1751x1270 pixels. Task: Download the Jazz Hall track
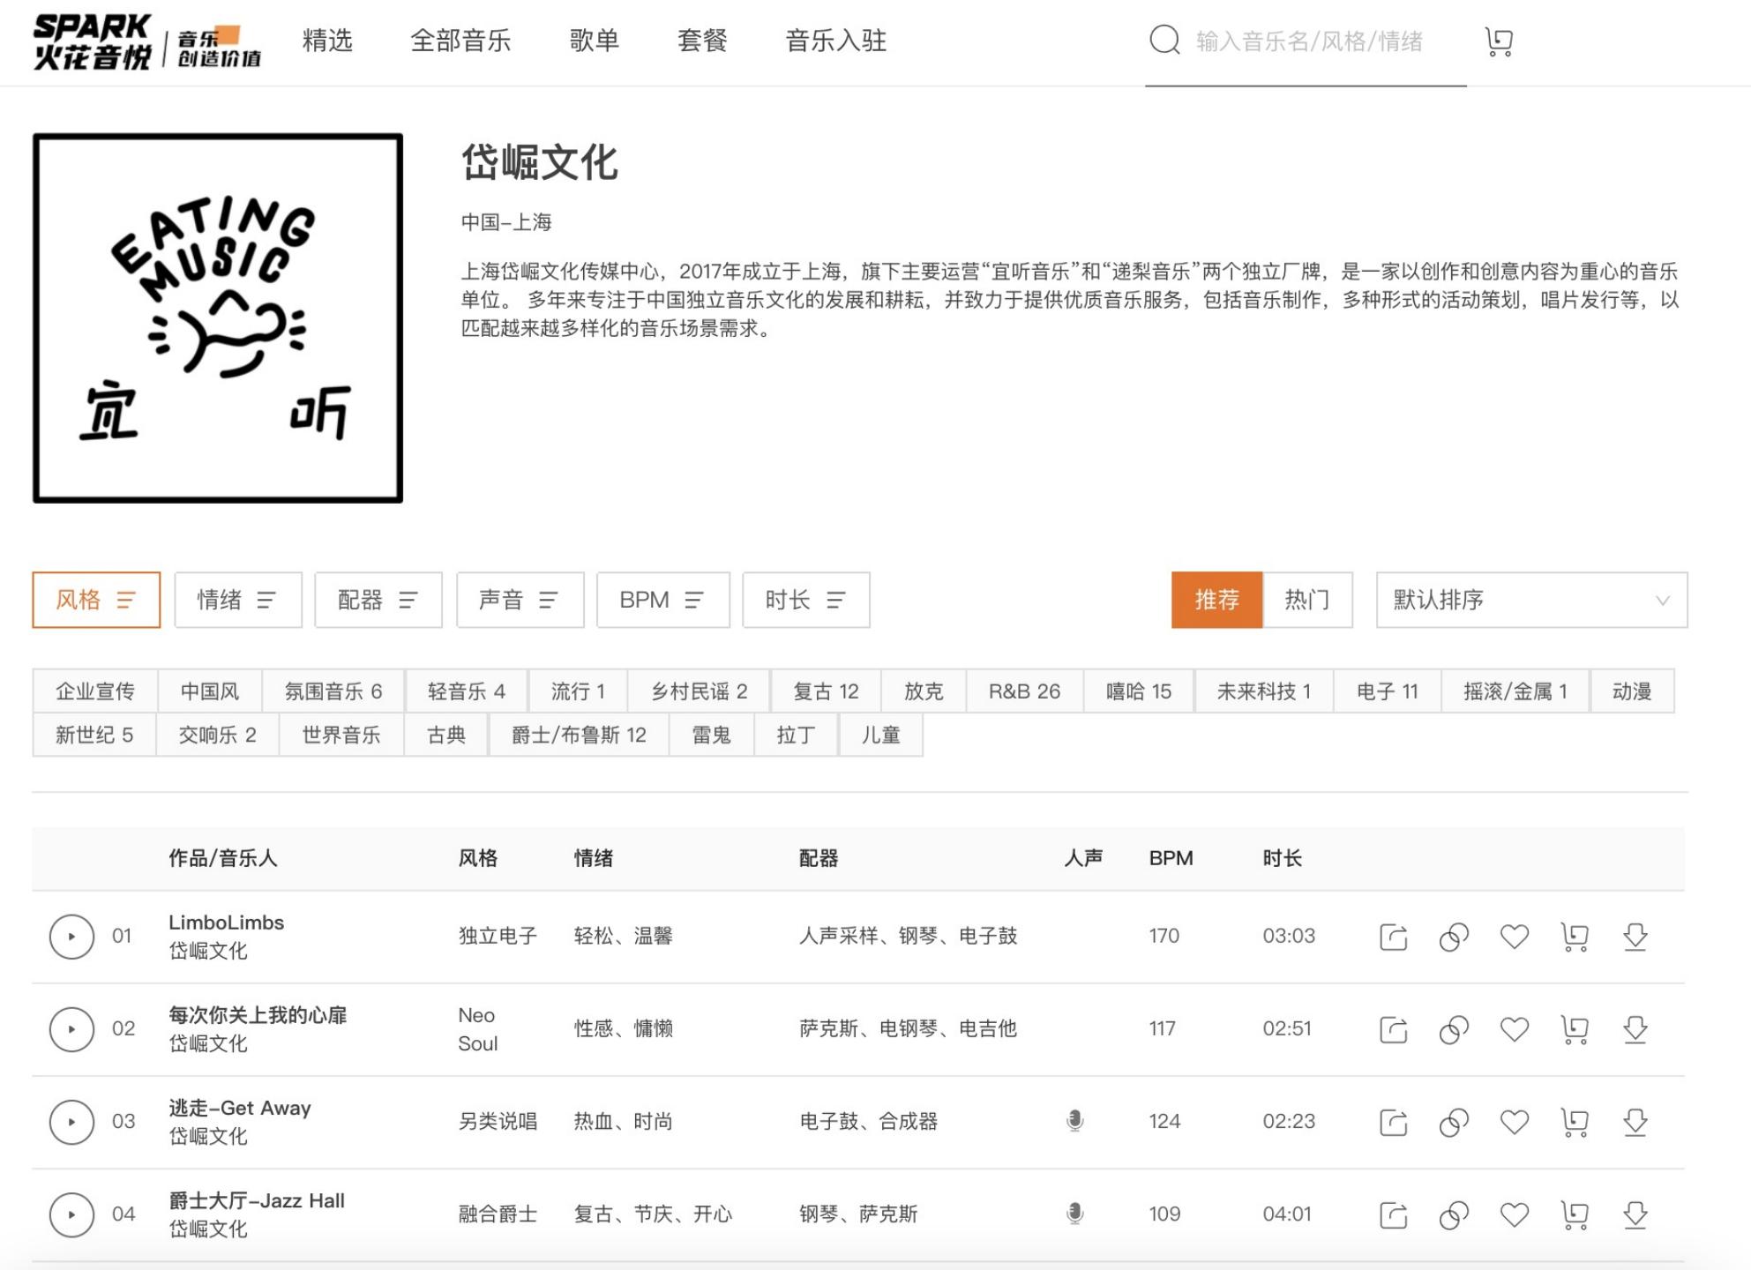[x=1635, y=1214]
